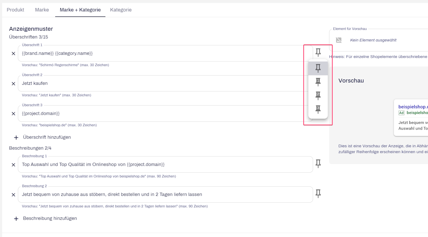Click pin icon next to Überschrift 1

click(318, 52)
